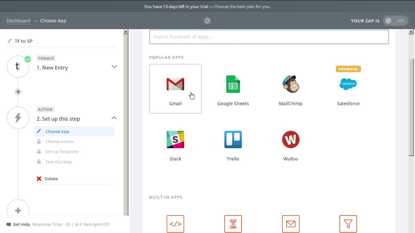Click the Wufoo label text
Screen dimensions: 415x233
click(x=290, y=159)
